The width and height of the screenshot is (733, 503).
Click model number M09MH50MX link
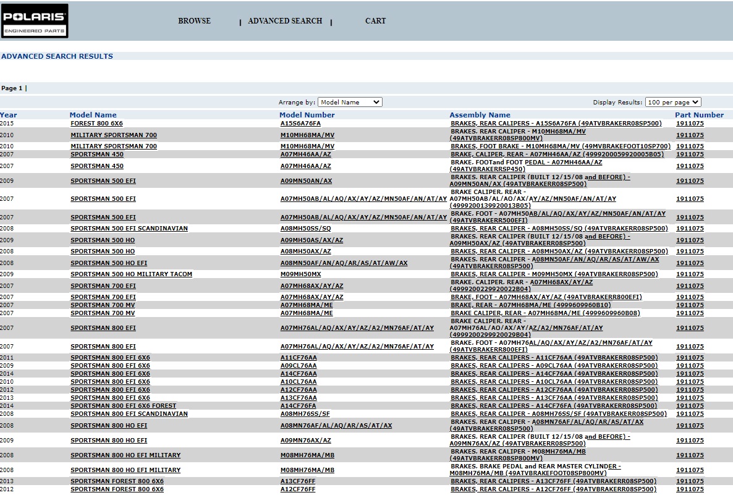[x=300, y=274]
